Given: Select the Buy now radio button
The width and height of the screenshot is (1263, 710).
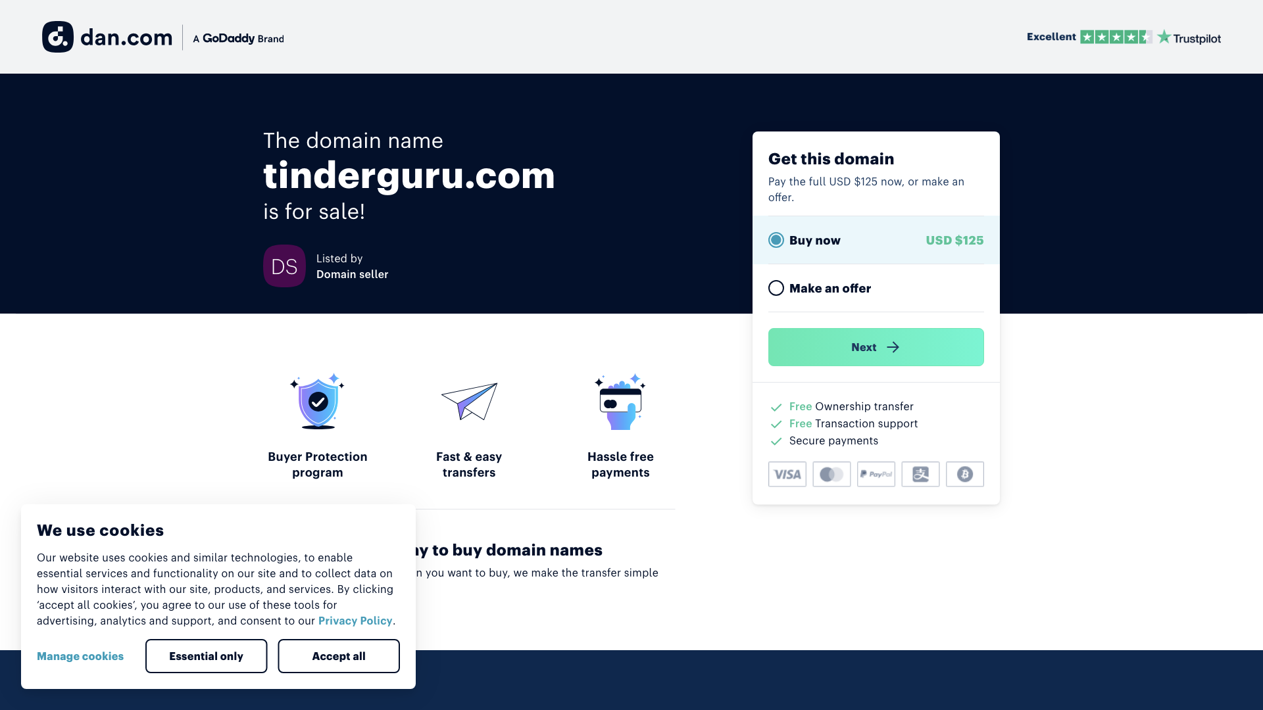Looking at the screenshot, I should [776, 240].
